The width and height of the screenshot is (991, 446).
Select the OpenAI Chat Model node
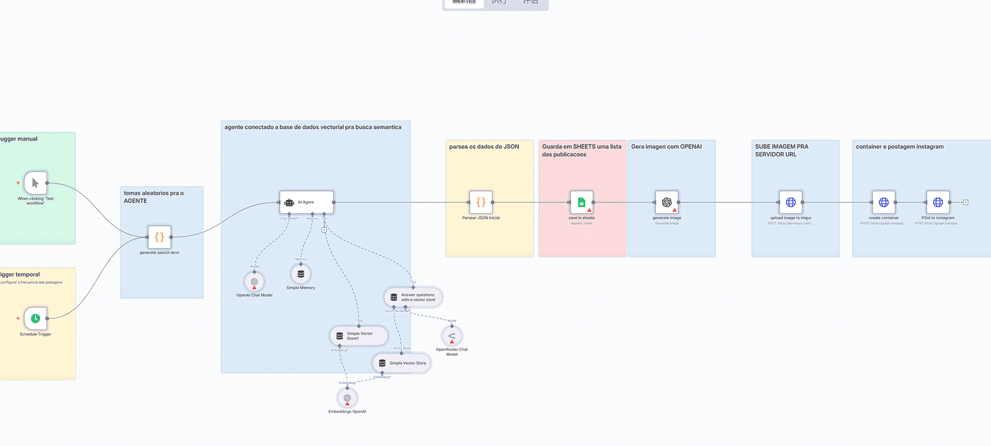tap(254, 281)
